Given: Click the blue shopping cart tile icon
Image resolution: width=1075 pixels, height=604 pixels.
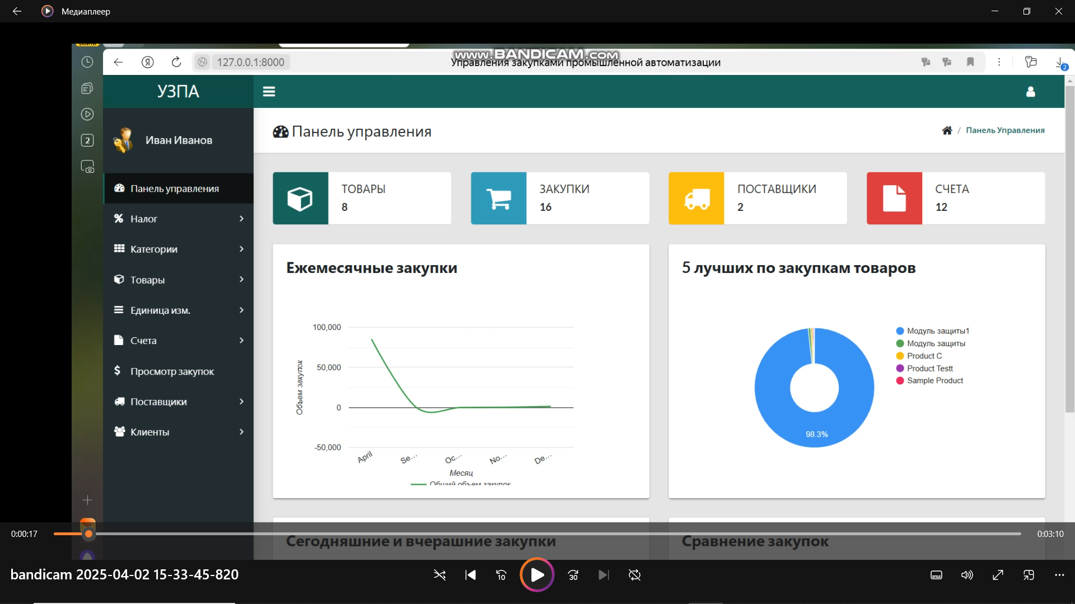Looking at the screenshot, I should click(498, 199).
